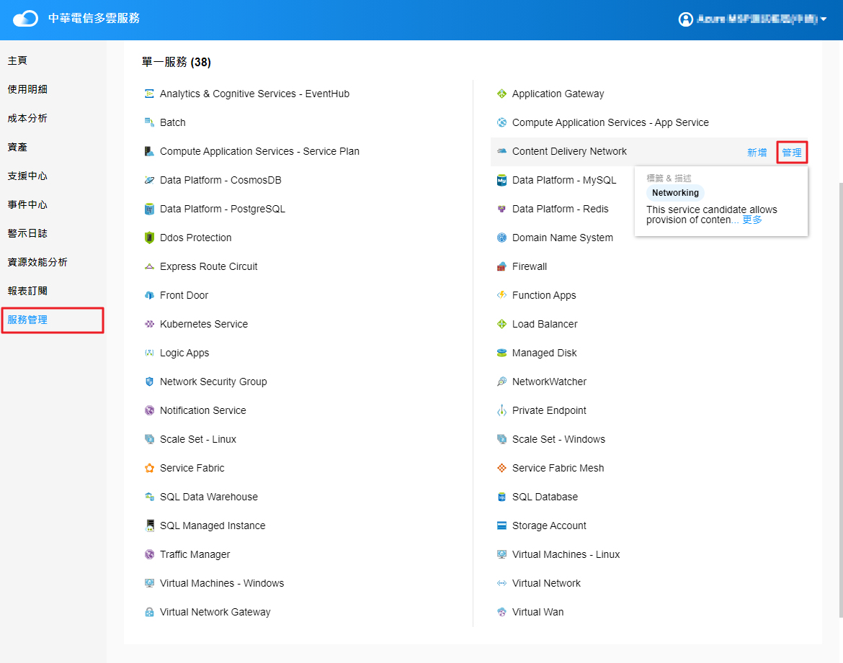843x663 pixels.
Task: Select Scale Set - Windows
Action: click(x=558, y=440)
